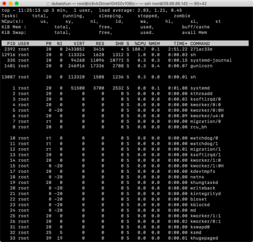Click the kthreadd command
The image size is (253, 242).
201,94
